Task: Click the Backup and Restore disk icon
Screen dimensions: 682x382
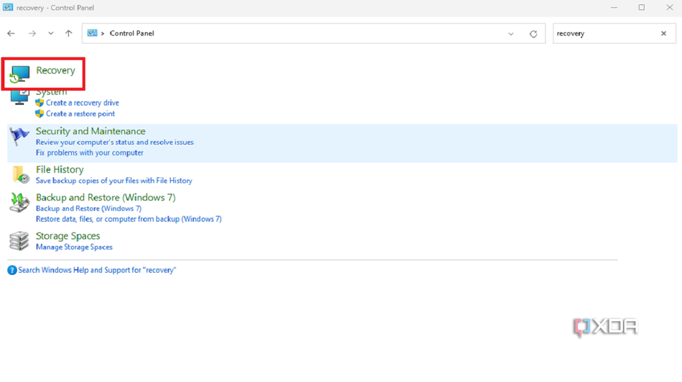Action: (x=20, y=203)
